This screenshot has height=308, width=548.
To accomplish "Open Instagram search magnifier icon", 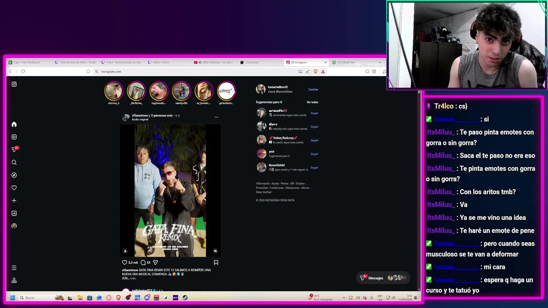I will tap(14, 162).
